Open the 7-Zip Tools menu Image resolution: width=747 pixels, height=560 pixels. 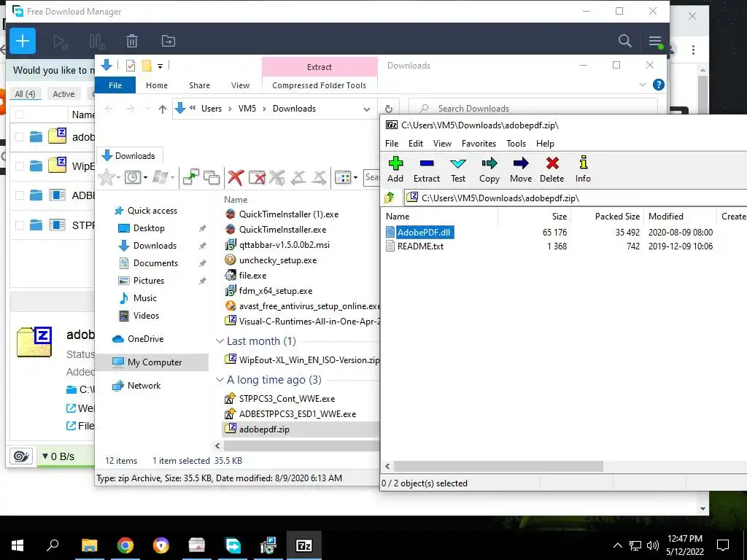[x=516, y=144]
